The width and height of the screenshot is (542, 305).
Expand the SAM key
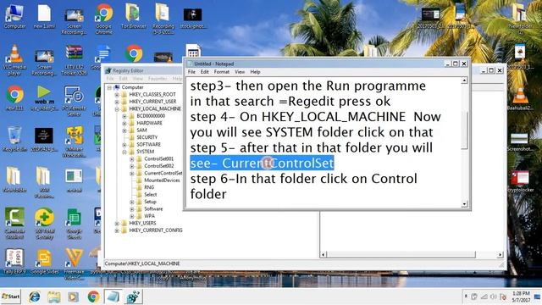coord(124,130)
